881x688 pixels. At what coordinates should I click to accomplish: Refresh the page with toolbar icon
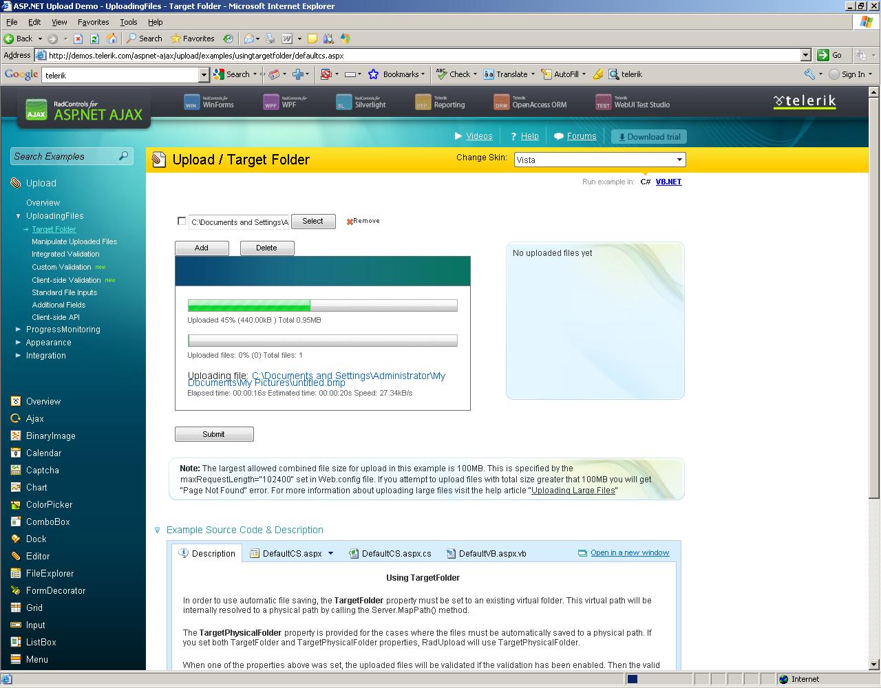point(95,39)
